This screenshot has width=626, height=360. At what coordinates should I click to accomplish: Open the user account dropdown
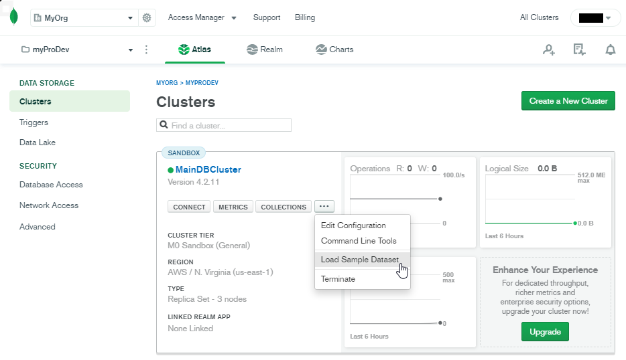[595, 18]
